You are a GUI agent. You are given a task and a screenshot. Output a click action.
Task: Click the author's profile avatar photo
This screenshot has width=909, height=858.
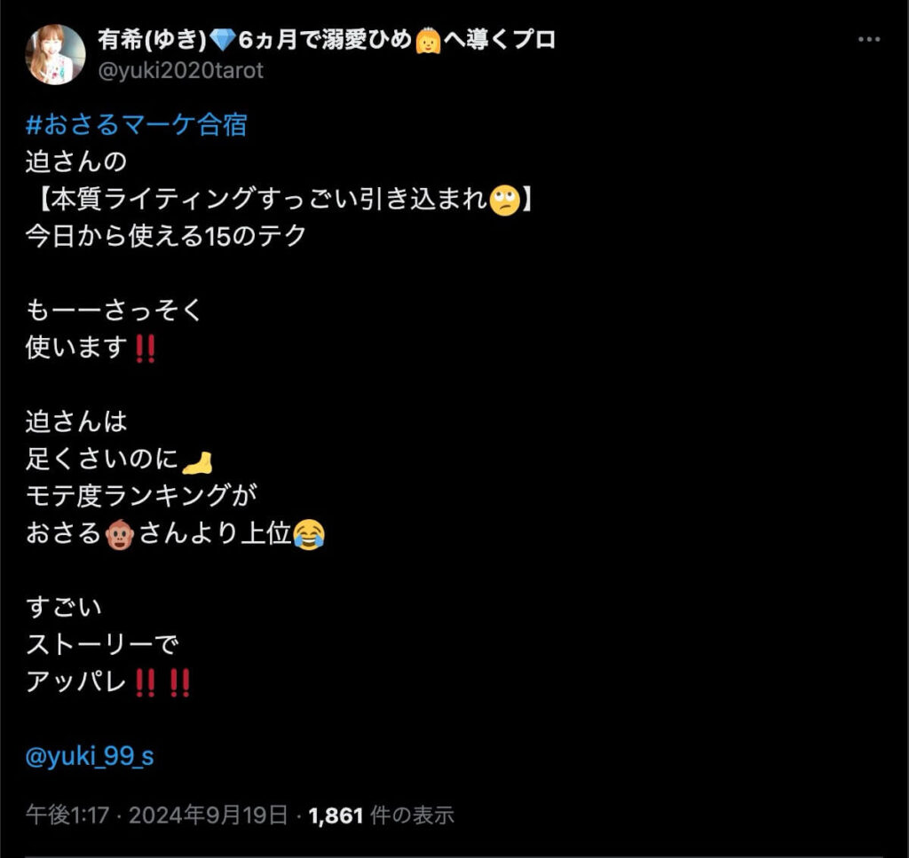pyautogui.click(x=56, y=54)
